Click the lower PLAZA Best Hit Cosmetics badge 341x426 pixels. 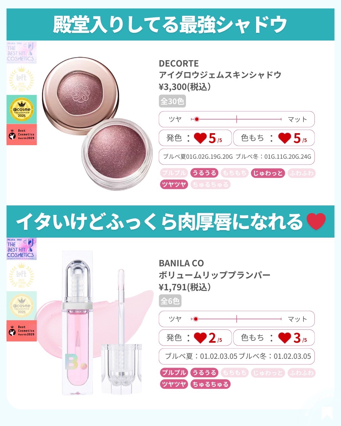21,249
